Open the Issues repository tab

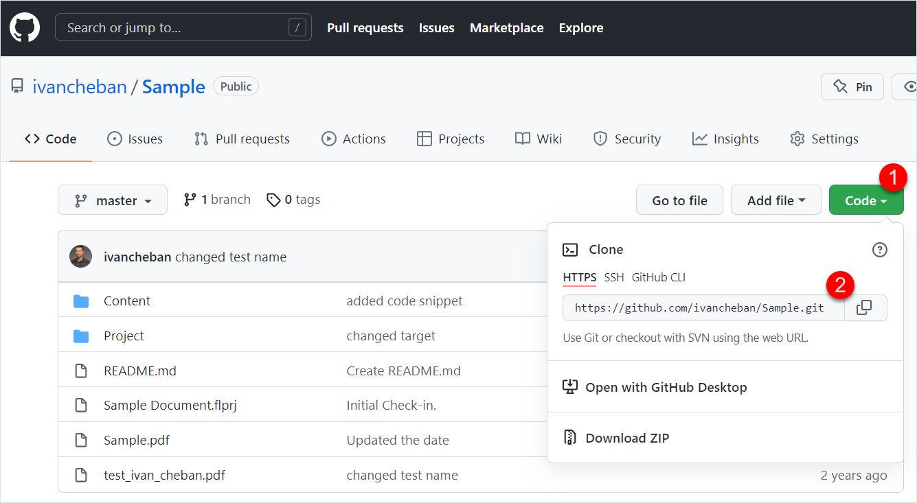click(x=135, y=139)
